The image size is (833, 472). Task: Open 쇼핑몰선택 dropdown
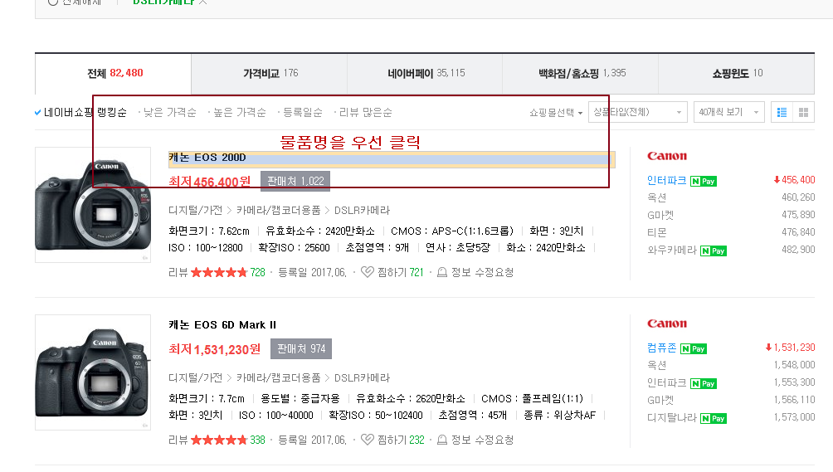pos(556,113)
